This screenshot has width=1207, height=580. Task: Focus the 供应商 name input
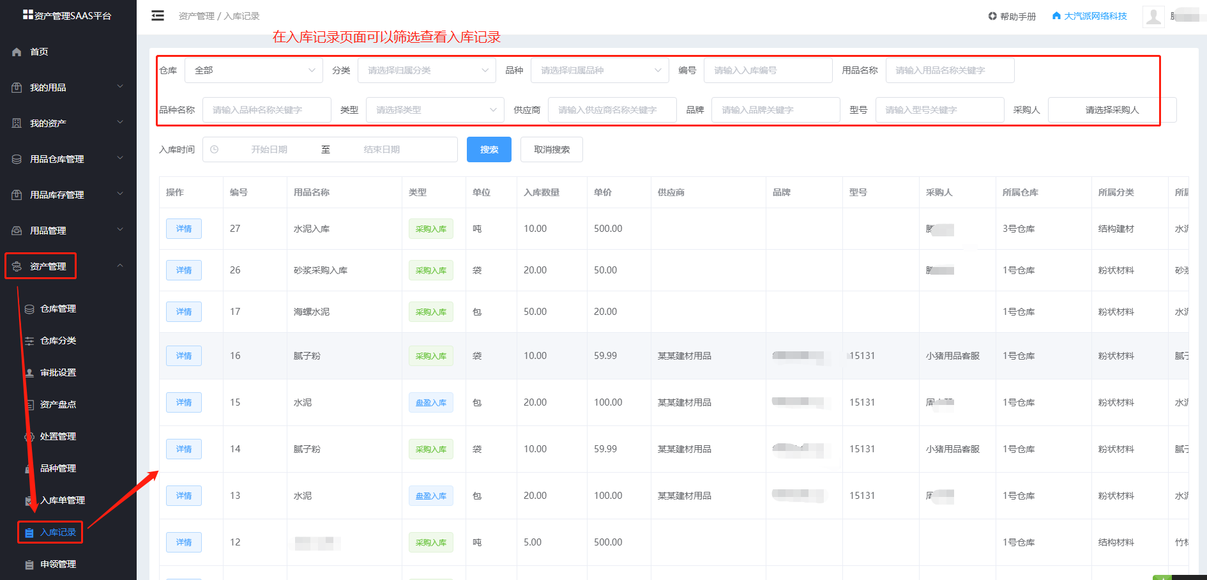[612, 110]
